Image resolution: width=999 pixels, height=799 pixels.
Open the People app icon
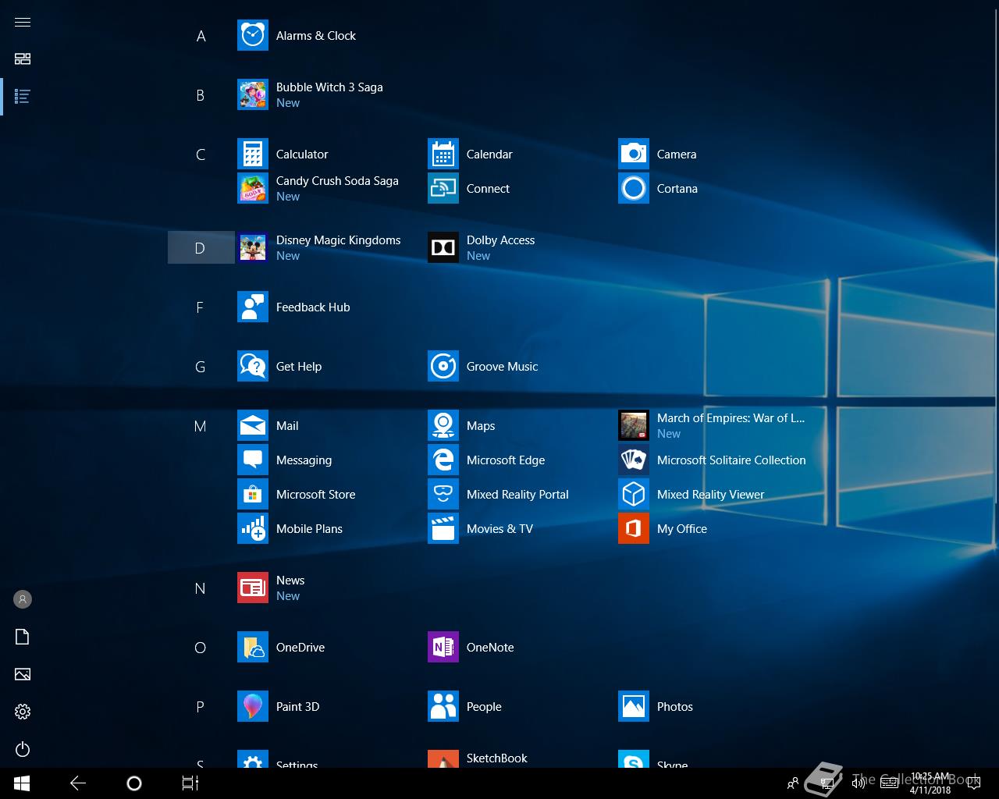(443, 707)
